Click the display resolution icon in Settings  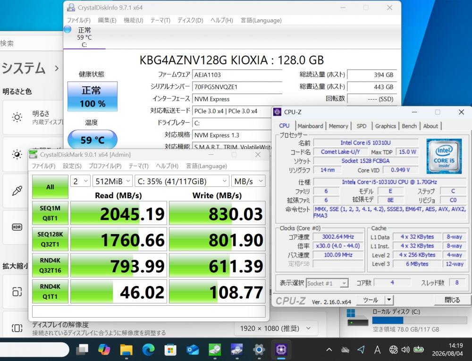coord(17,328)
